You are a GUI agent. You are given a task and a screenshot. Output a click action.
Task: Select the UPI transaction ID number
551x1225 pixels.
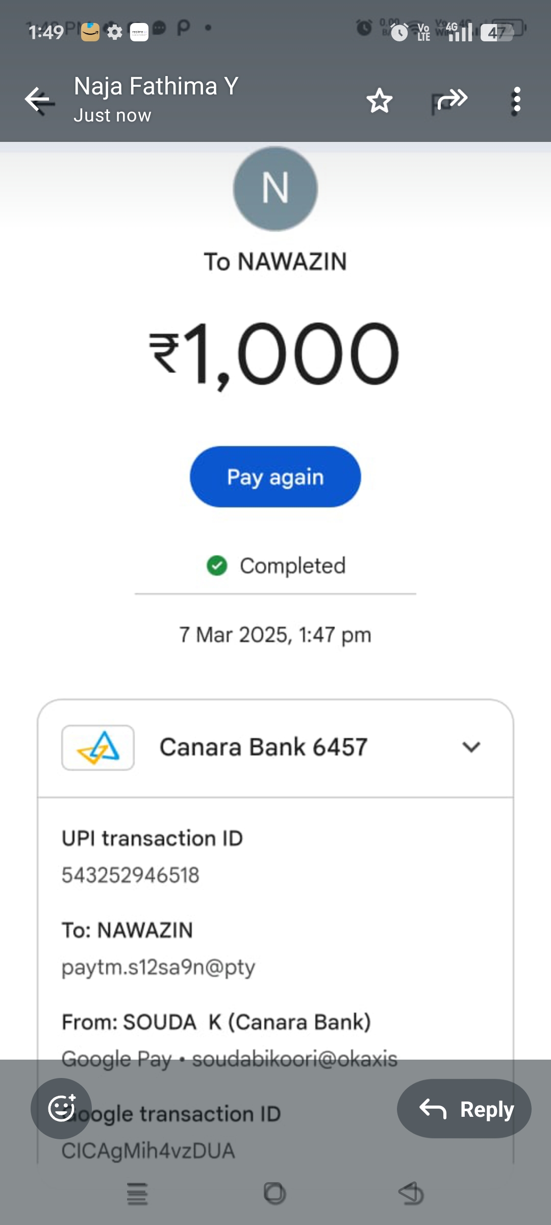point(131,875)
